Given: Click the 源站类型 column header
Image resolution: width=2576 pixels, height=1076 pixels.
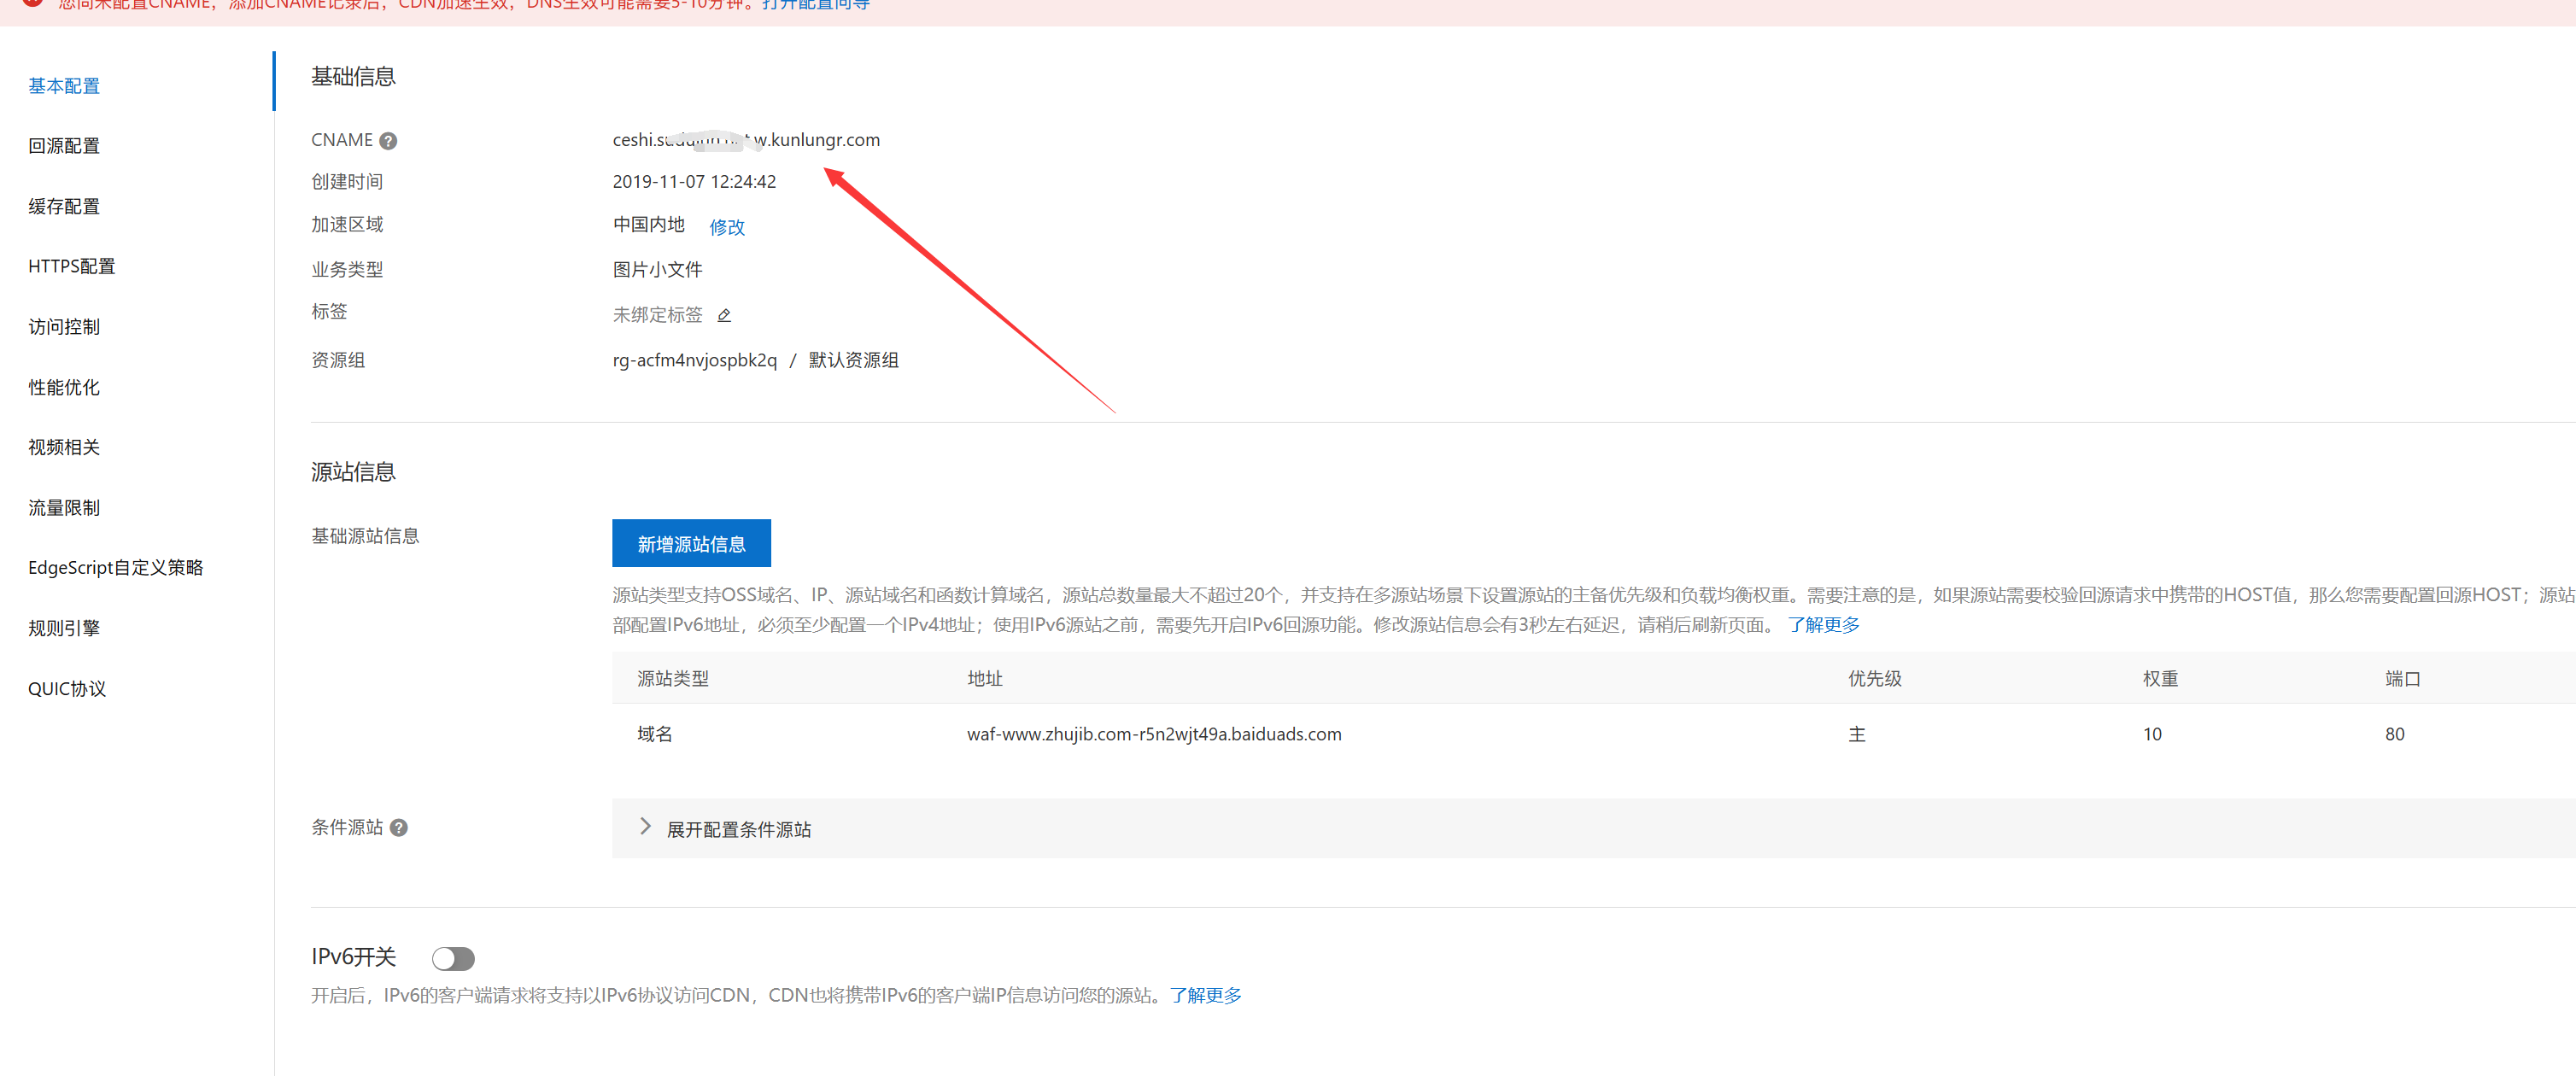Looking at the screenshot, I should click(x=673, y=679).
